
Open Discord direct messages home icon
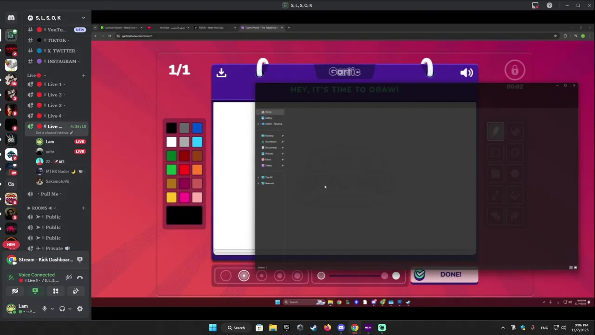pyautogui.click(x=11, y=18)
